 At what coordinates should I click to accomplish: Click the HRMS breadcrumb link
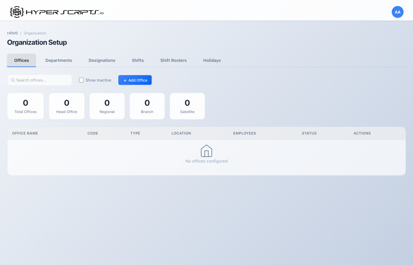pos(12,33)
